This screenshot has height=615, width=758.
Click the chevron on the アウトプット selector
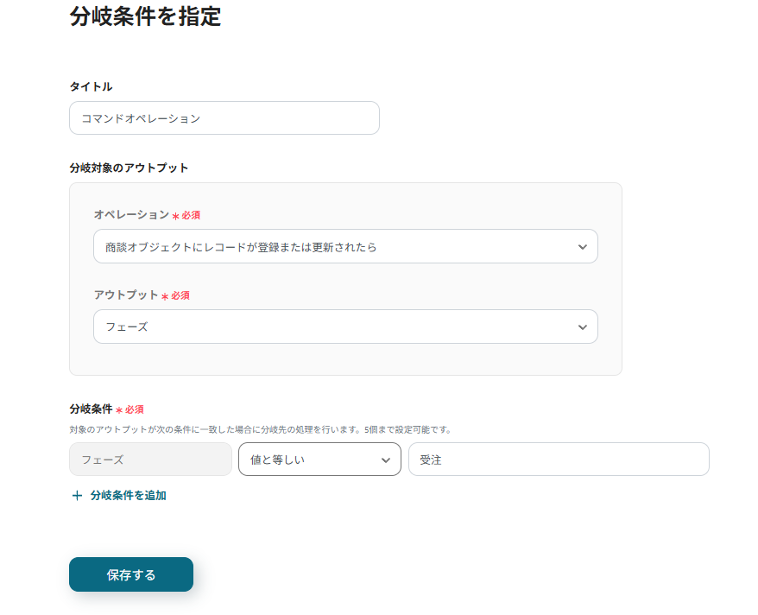pyautogui.click(x=584, y=327)
